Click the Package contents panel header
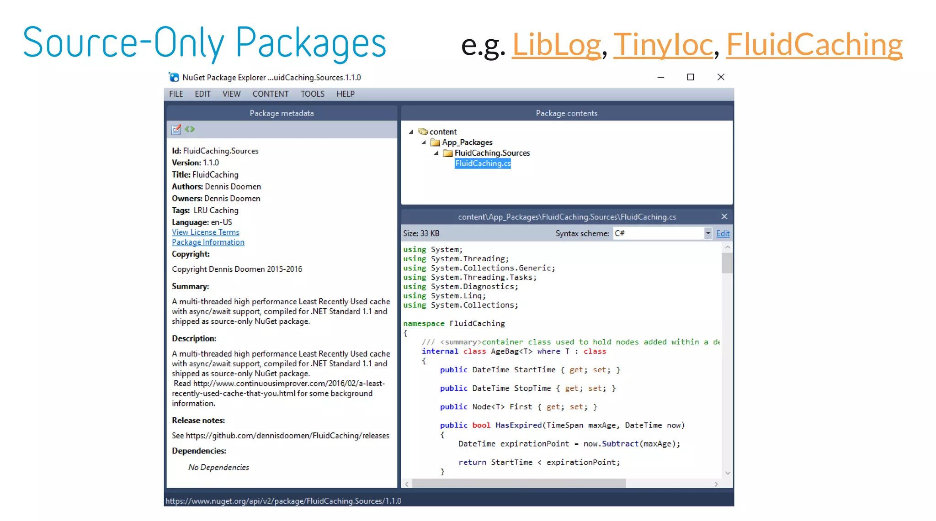Viewport: 936px width, 521px height. coord(567,113)
